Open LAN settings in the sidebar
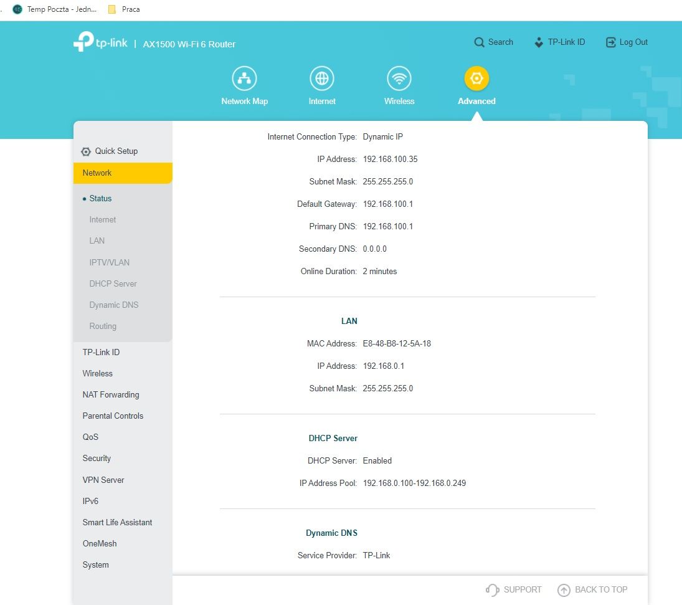Screen dimensions: 682x605 click(97, 241)
